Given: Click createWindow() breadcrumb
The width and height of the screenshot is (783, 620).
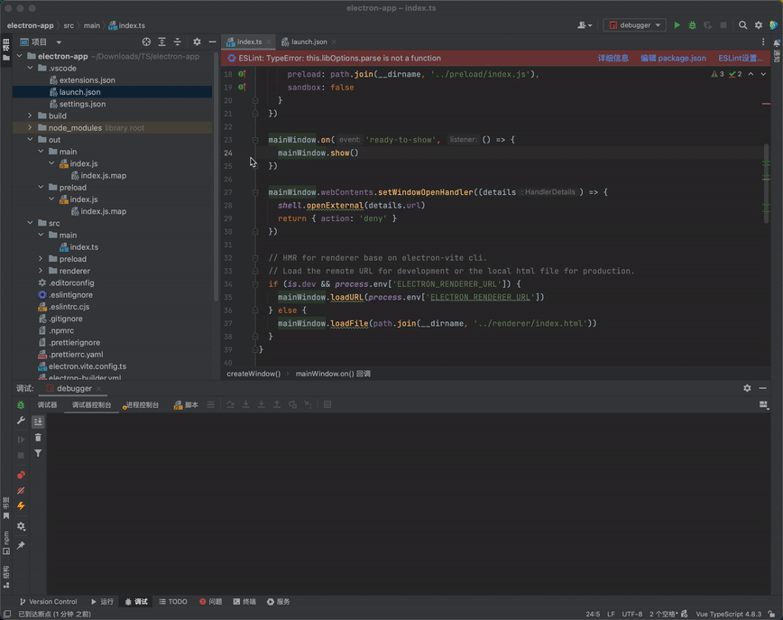Looking at the screenshot, I should pyautogui.click(x=253, y=374).
